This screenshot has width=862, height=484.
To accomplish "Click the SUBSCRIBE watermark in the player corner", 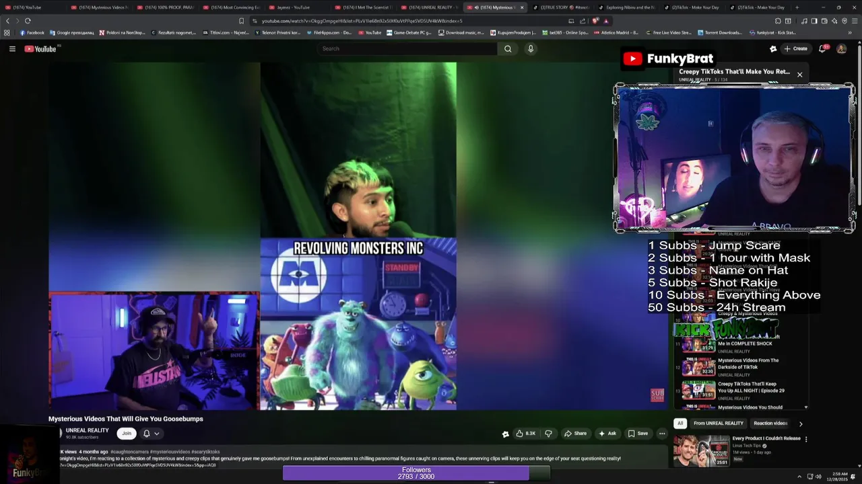I will (x=657, y=395).
